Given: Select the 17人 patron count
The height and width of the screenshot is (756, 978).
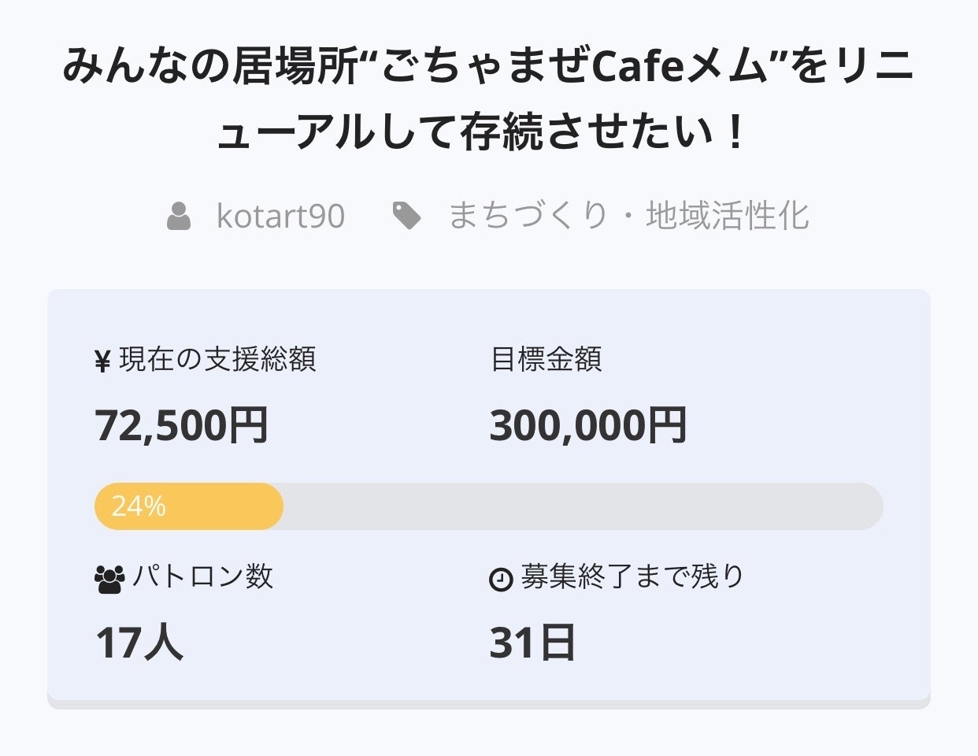Looking at the screenshot, I should (x=139, y=643).
